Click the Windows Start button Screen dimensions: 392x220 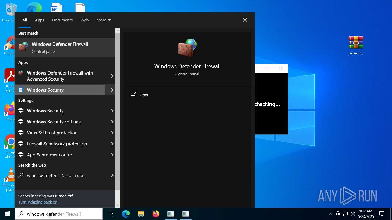7,214
